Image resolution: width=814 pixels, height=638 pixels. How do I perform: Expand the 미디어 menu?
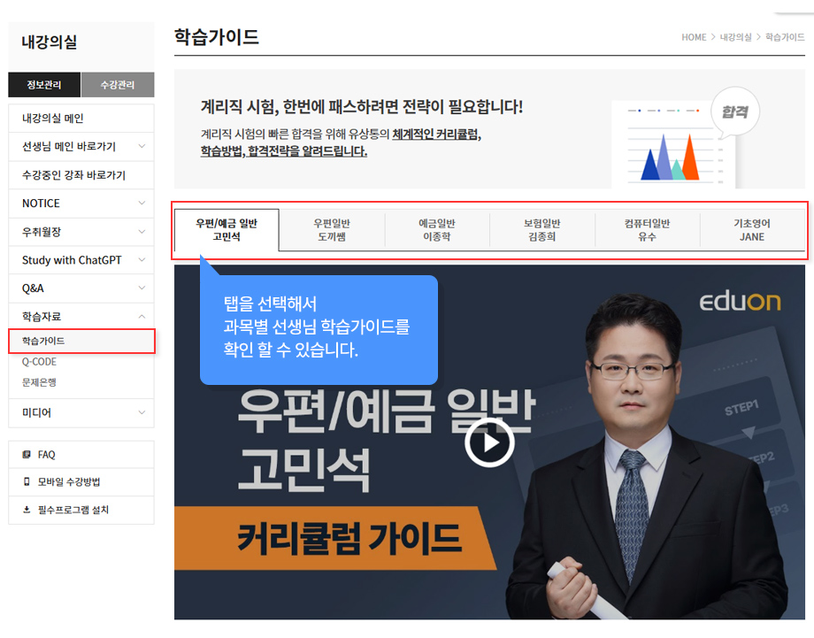tap(142, 412)
